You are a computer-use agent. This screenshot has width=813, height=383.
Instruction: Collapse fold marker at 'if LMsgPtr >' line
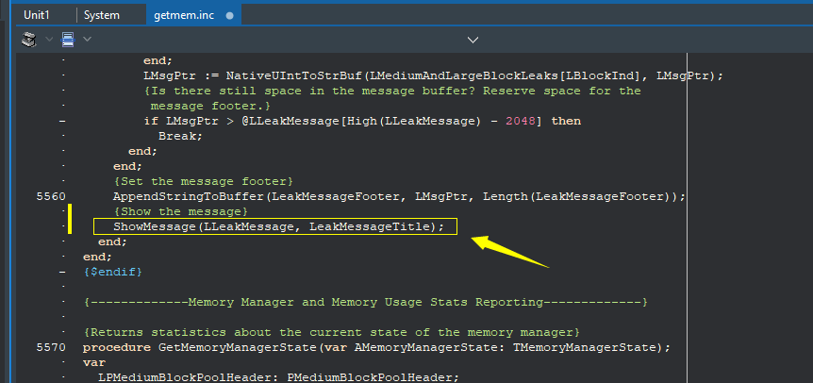click(63, 122)
